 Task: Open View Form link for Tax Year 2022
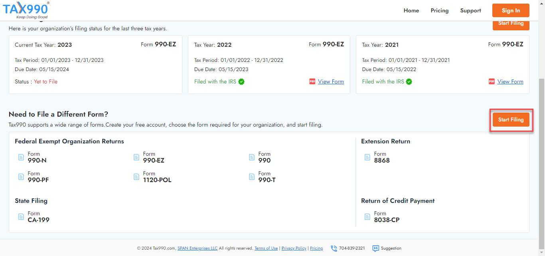click(331, 81)
